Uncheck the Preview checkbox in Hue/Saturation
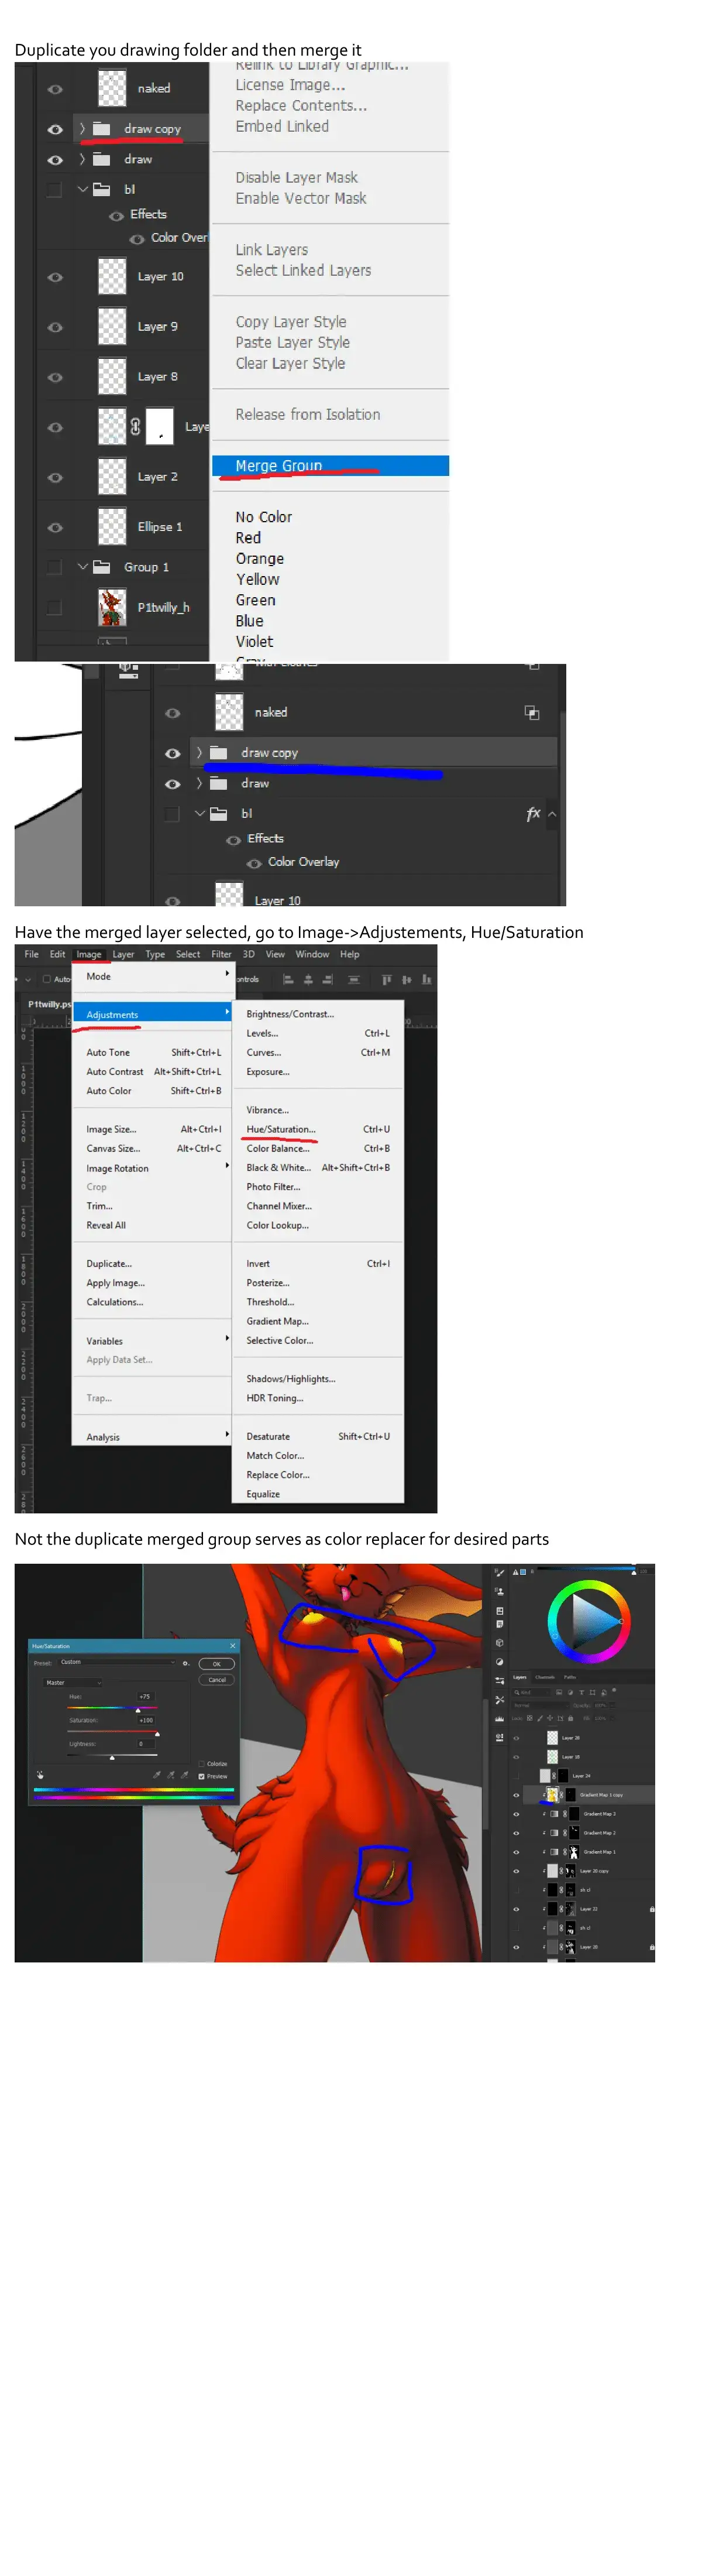Image resolution: width=702 pixels, height=2576 pixels. (x=201, y=1776)
